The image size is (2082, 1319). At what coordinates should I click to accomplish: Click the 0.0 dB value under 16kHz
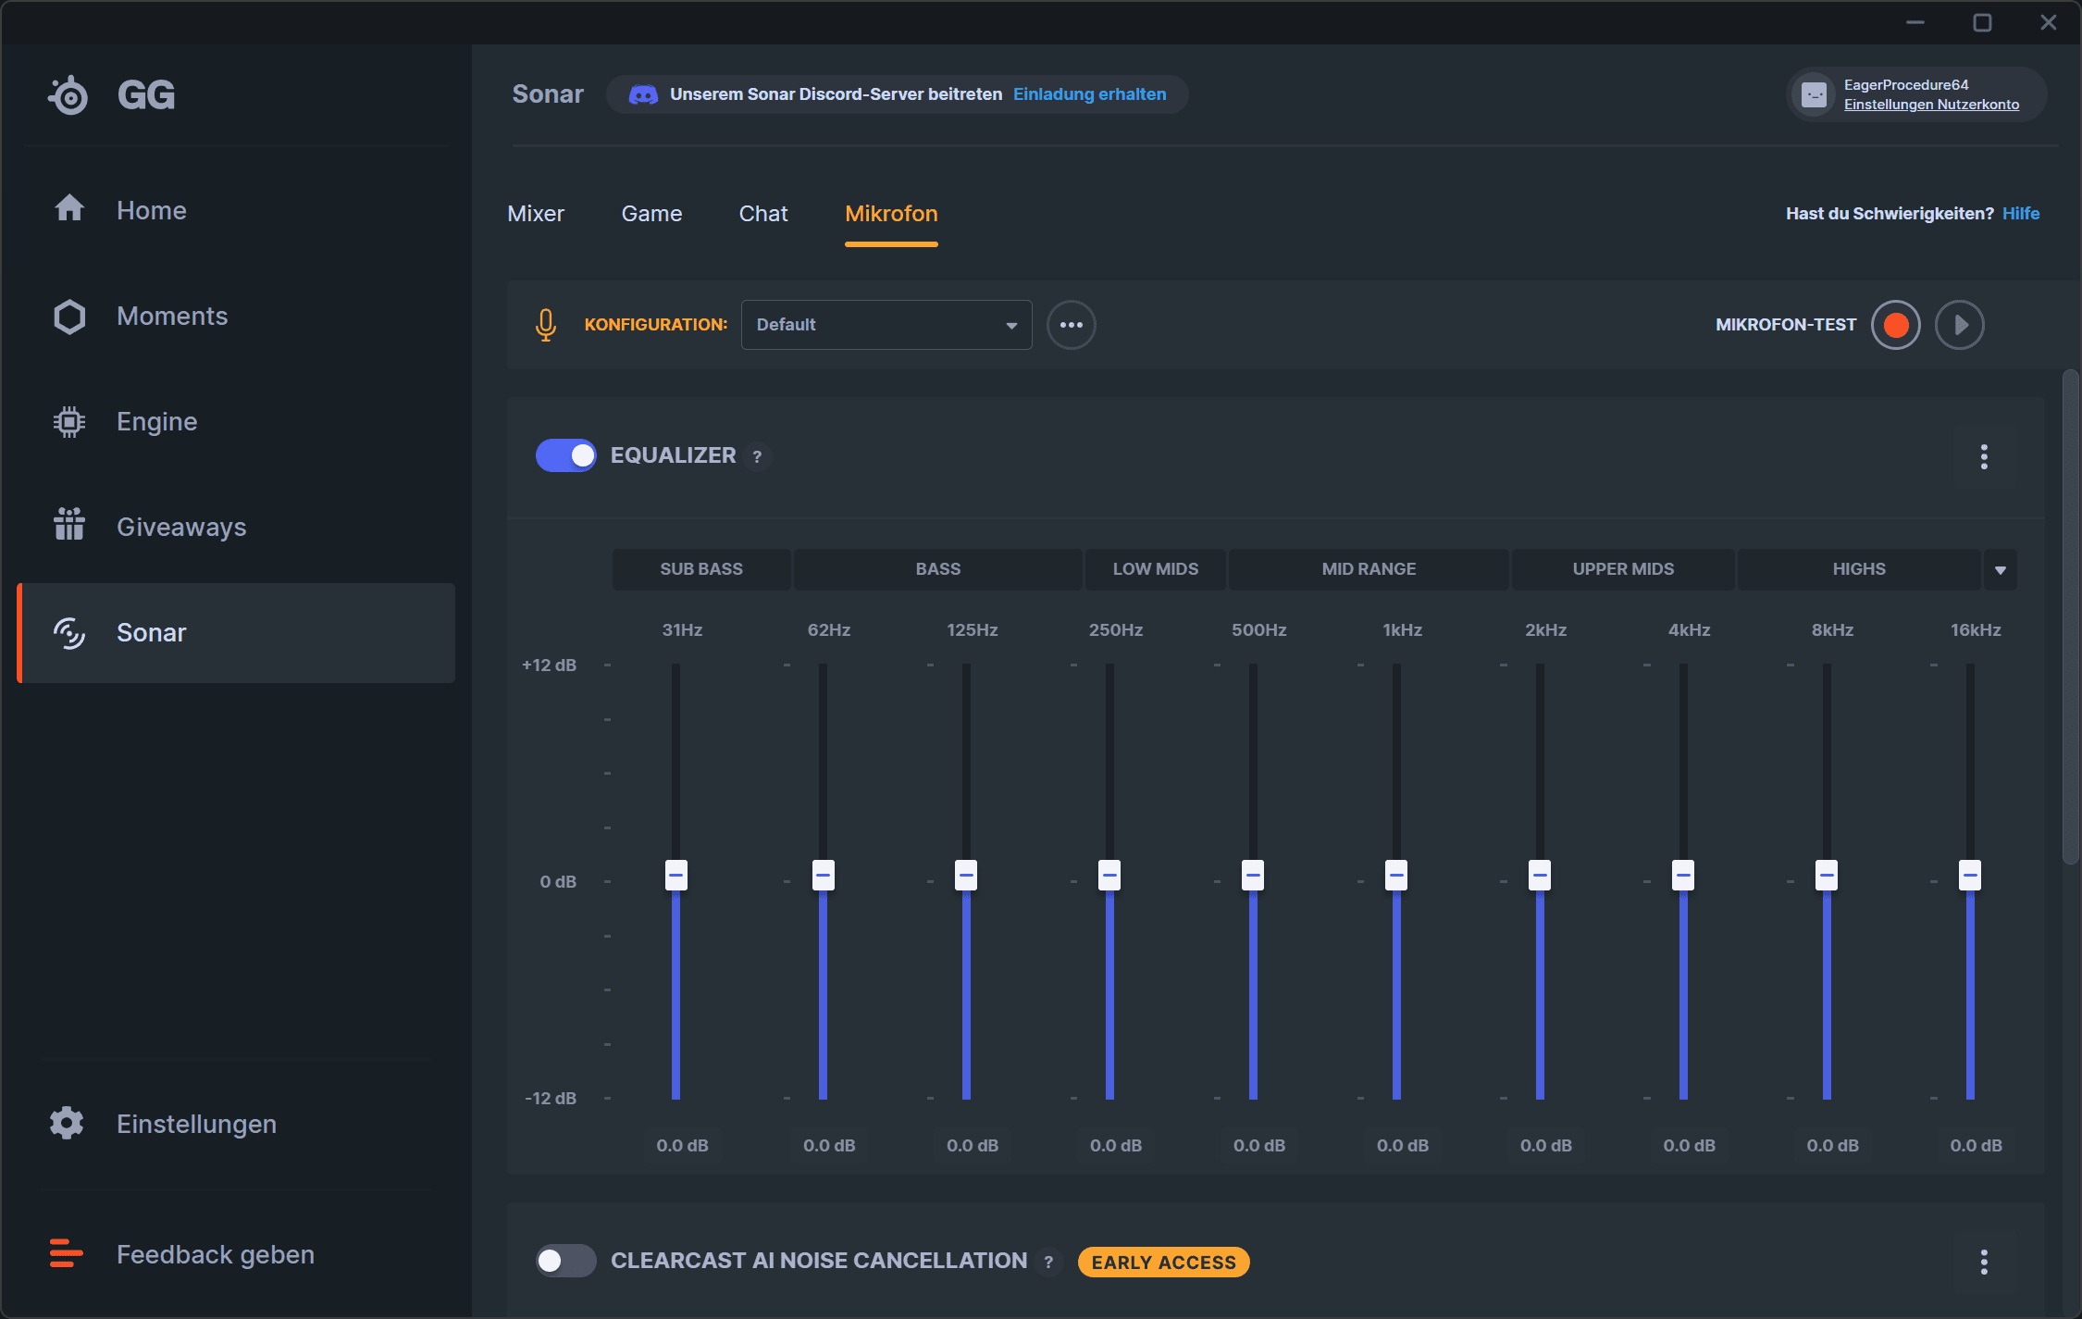(1976, 1146)
